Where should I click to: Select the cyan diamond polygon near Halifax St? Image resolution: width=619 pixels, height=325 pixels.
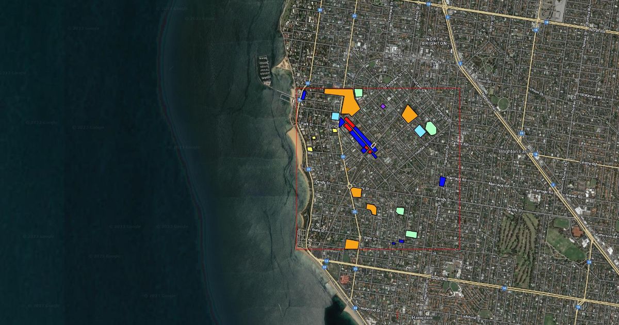[x=420, y=131]
